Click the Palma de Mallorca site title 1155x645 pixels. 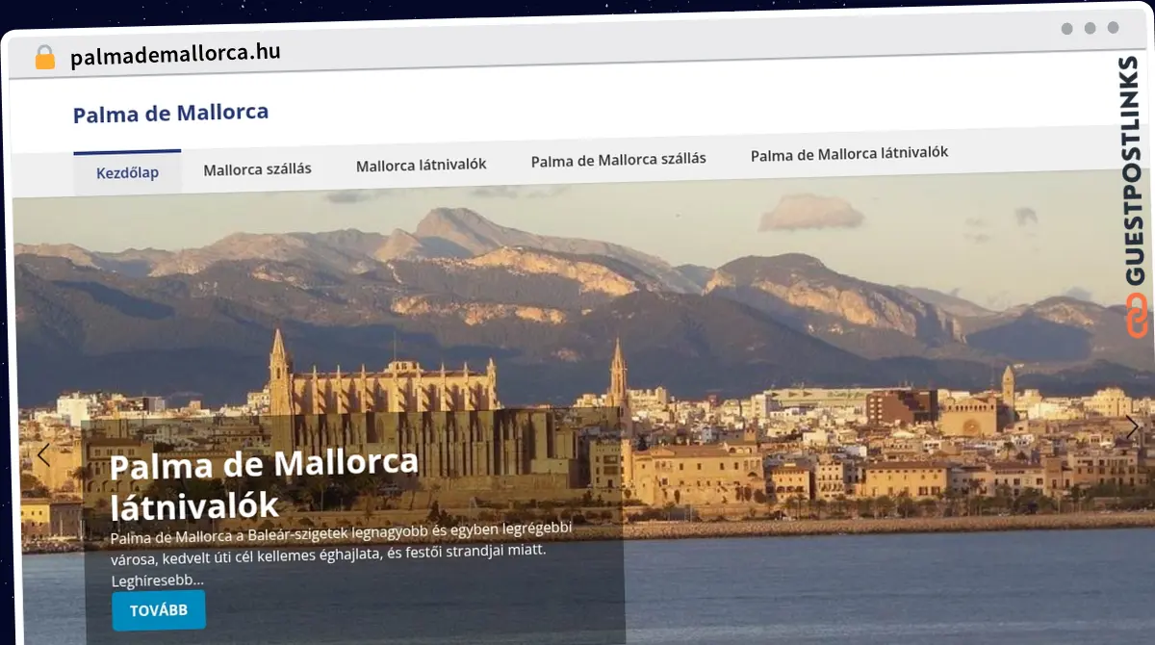(x=170, y=114)
